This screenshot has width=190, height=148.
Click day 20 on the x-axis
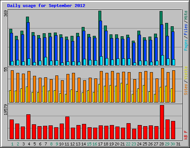click(117, 144)
